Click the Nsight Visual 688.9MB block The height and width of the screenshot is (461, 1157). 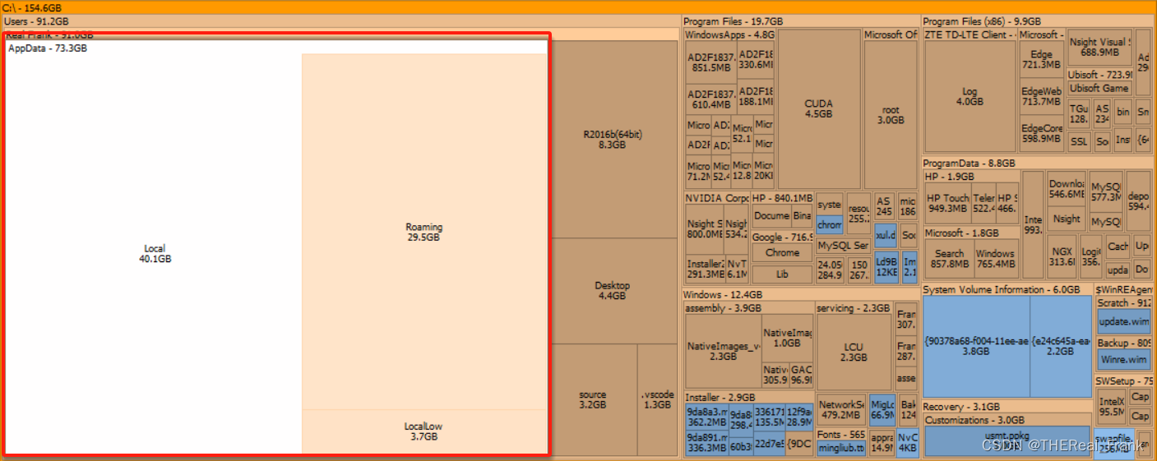click(1099, 48)
